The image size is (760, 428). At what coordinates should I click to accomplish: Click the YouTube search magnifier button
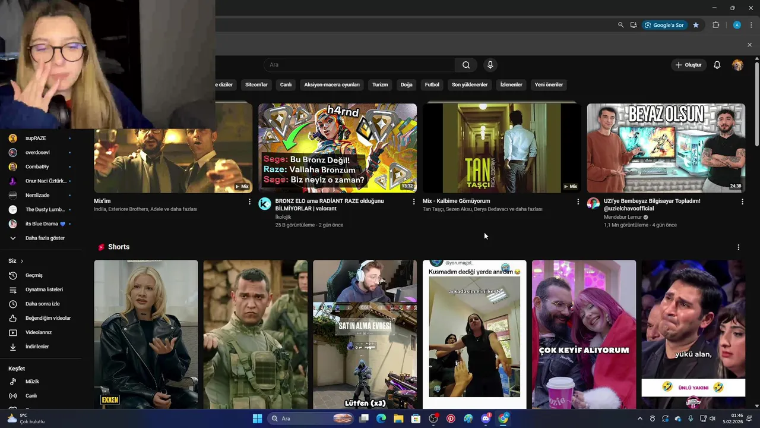466,65
